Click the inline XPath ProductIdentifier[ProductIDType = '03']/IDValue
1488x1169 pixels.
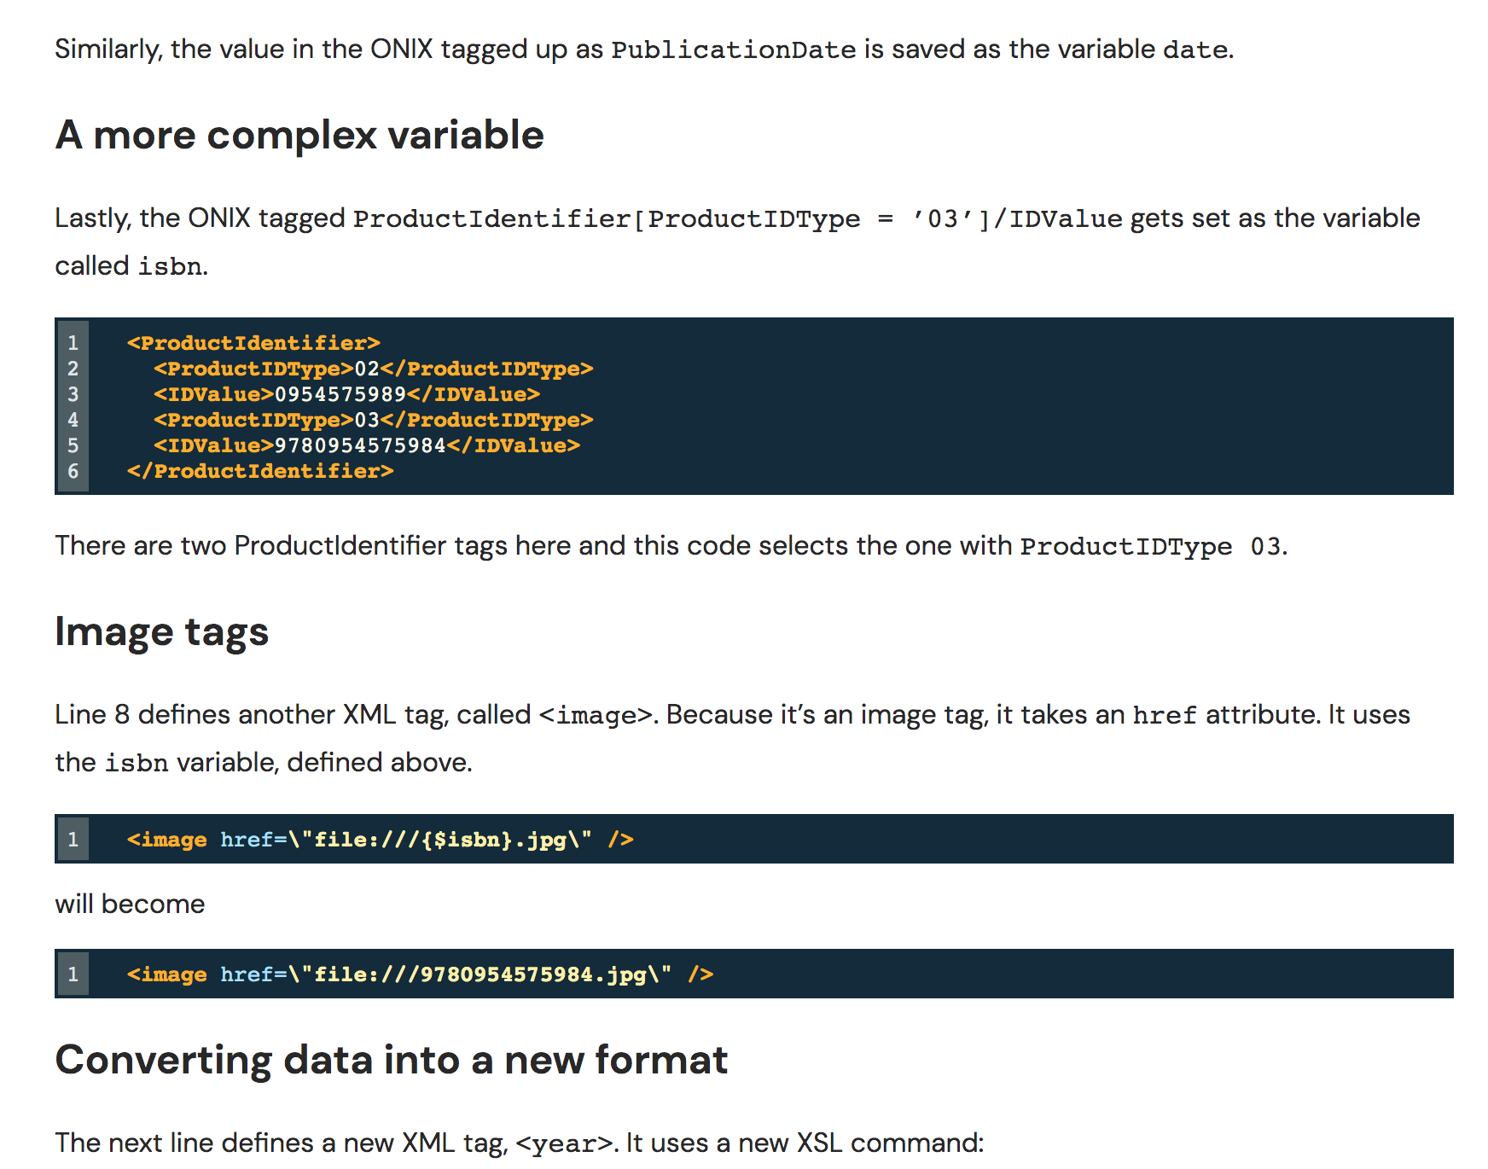point(737,218)
